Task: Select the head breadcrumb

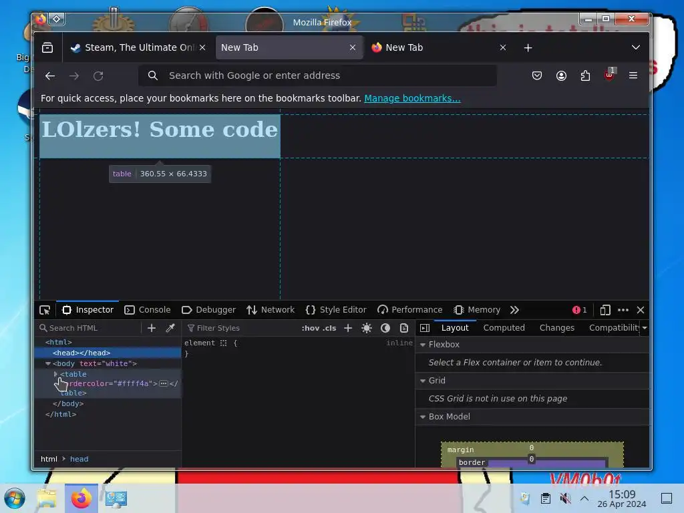Action: (79, 459)
